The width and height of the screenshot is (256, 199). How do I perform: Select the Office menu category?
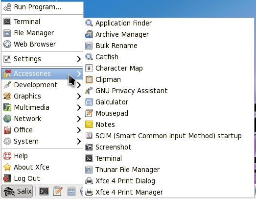click(42, 130)
